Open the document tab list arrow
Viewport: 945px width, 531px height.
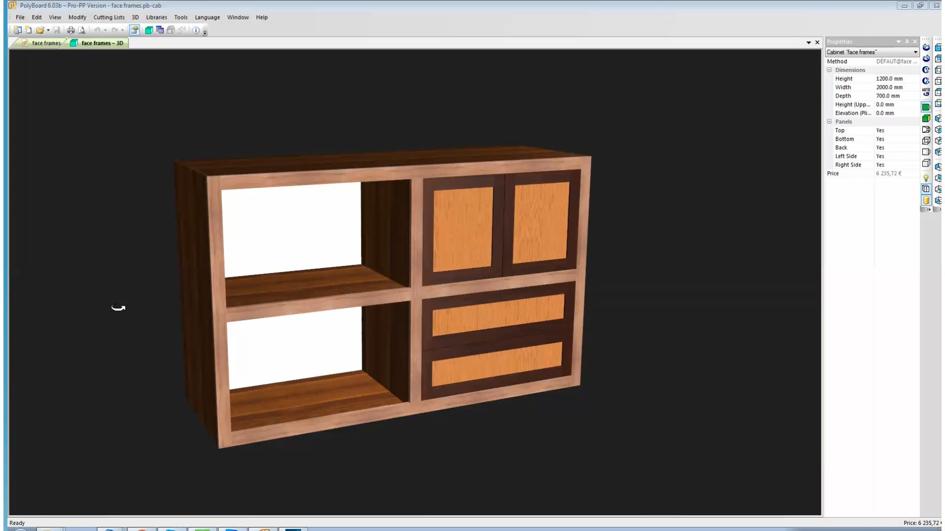pos(808,43)
